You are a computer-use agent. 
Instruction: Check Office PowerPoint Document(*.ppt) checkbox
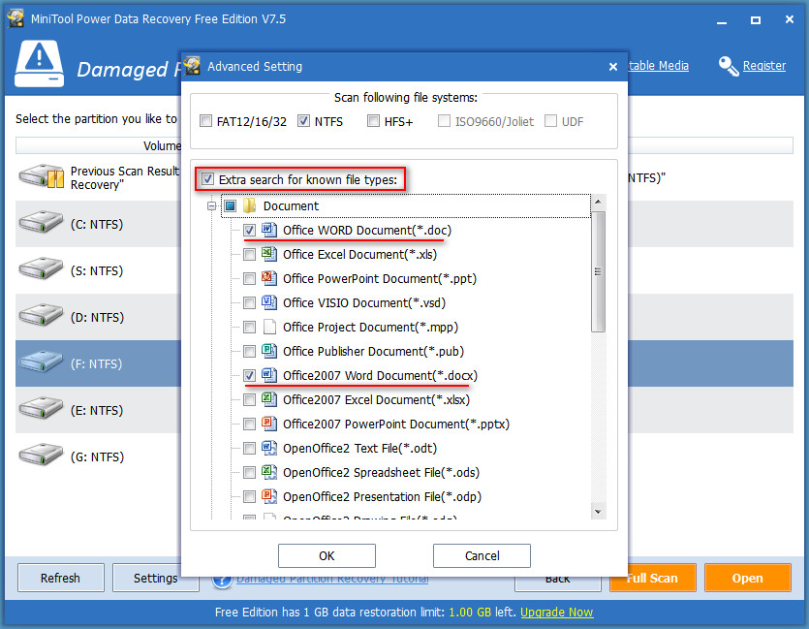[249, 278]
